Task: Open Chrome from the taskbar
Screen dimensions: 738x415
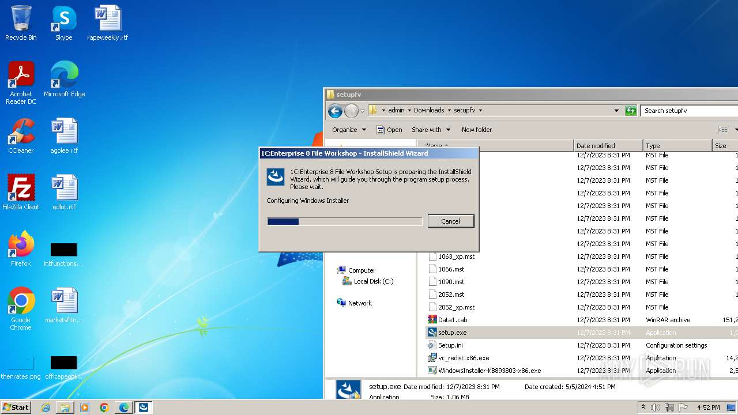Action: (x=104, y=408)
